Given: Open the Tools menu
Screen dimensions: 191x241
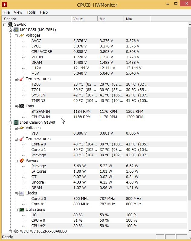Looking at the screenshot, I should point(31,12).
